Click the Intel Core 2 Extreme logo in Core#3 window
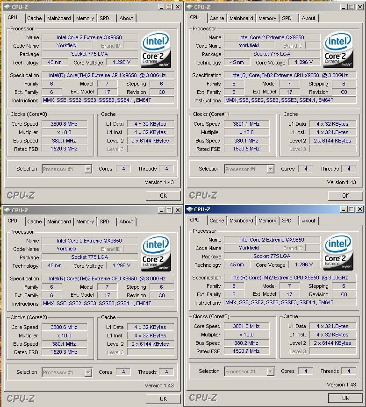 click(x=338, y=252)
